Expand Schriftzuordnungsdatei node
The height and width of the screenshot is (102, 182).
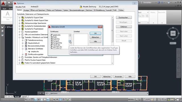[23, 54]
